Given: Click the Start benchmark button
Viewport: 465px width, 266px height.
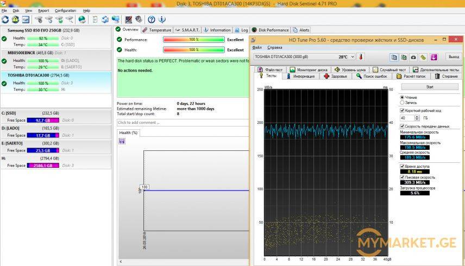Looking at the screenshot, I should tap(430, 87).
